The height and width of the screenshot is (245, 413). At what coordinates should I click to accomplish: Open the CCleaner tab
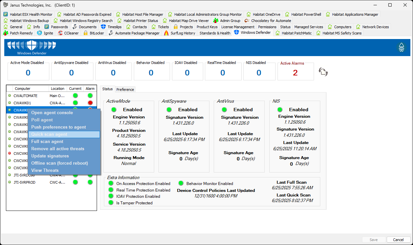(x=68, y=33)
